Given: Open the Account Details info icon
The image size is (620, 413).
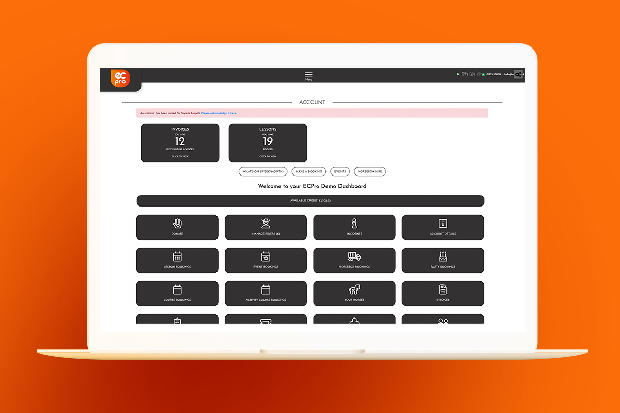Looking at the screenshot, I should (x=443, y=223).
